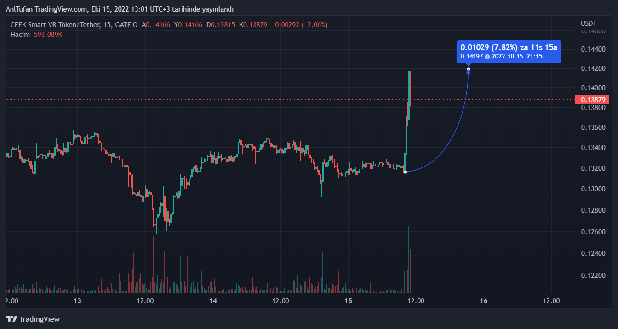Click the 593.089K volume value
618x329 pixels.
click(48, 35)
